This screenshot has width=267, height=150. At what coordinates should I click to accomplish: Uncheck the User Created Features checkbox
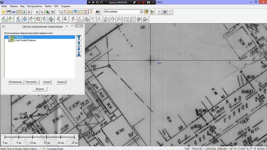coord(10,40)
